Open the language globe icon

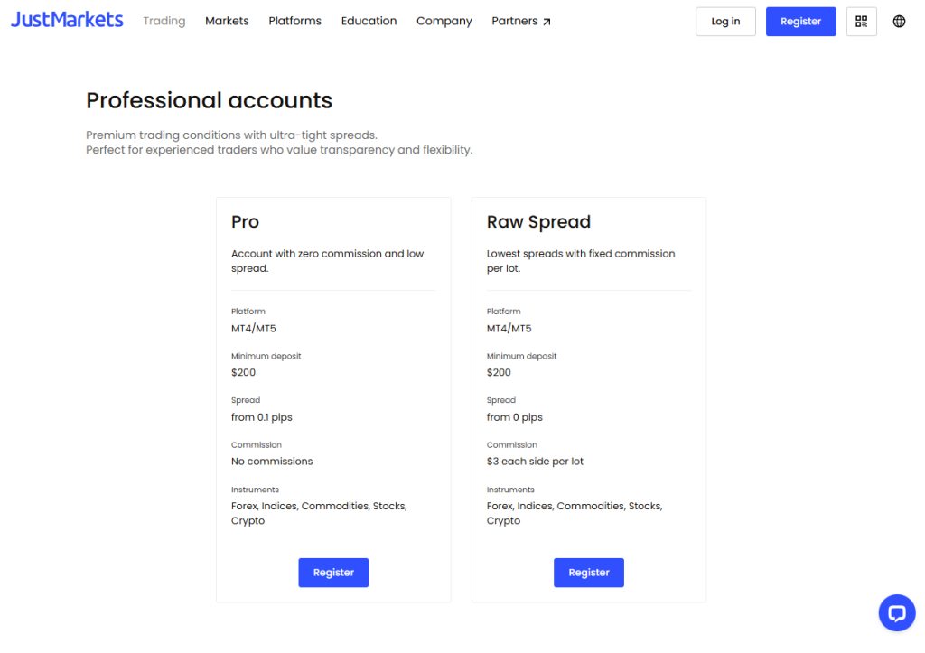click(899, 22)
